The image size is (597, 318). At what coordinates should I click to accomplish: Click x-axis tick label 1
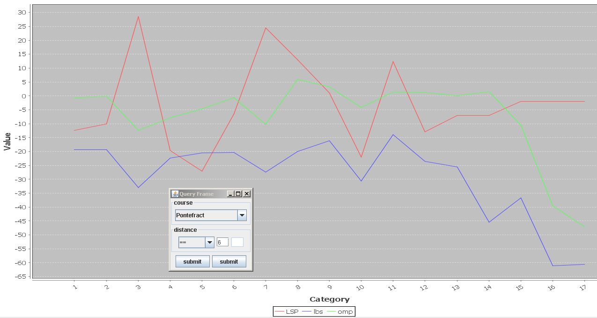[74, 286]
